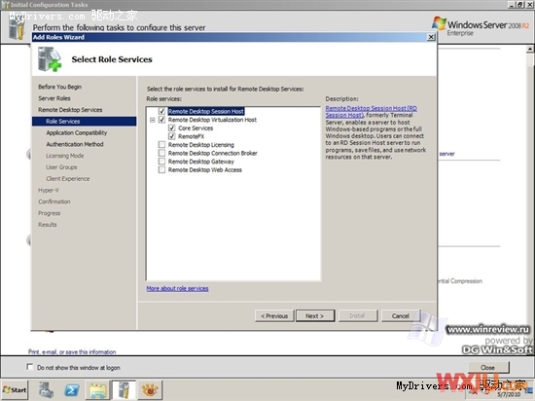The height and width of the screenshot is (401, 535).
Task: Click the Add Roles Wizard server icon
Action: click(50, 59)
